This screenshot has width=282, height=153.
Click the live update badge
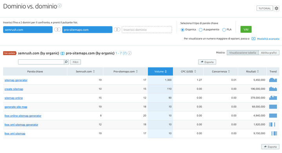[10, 53]
